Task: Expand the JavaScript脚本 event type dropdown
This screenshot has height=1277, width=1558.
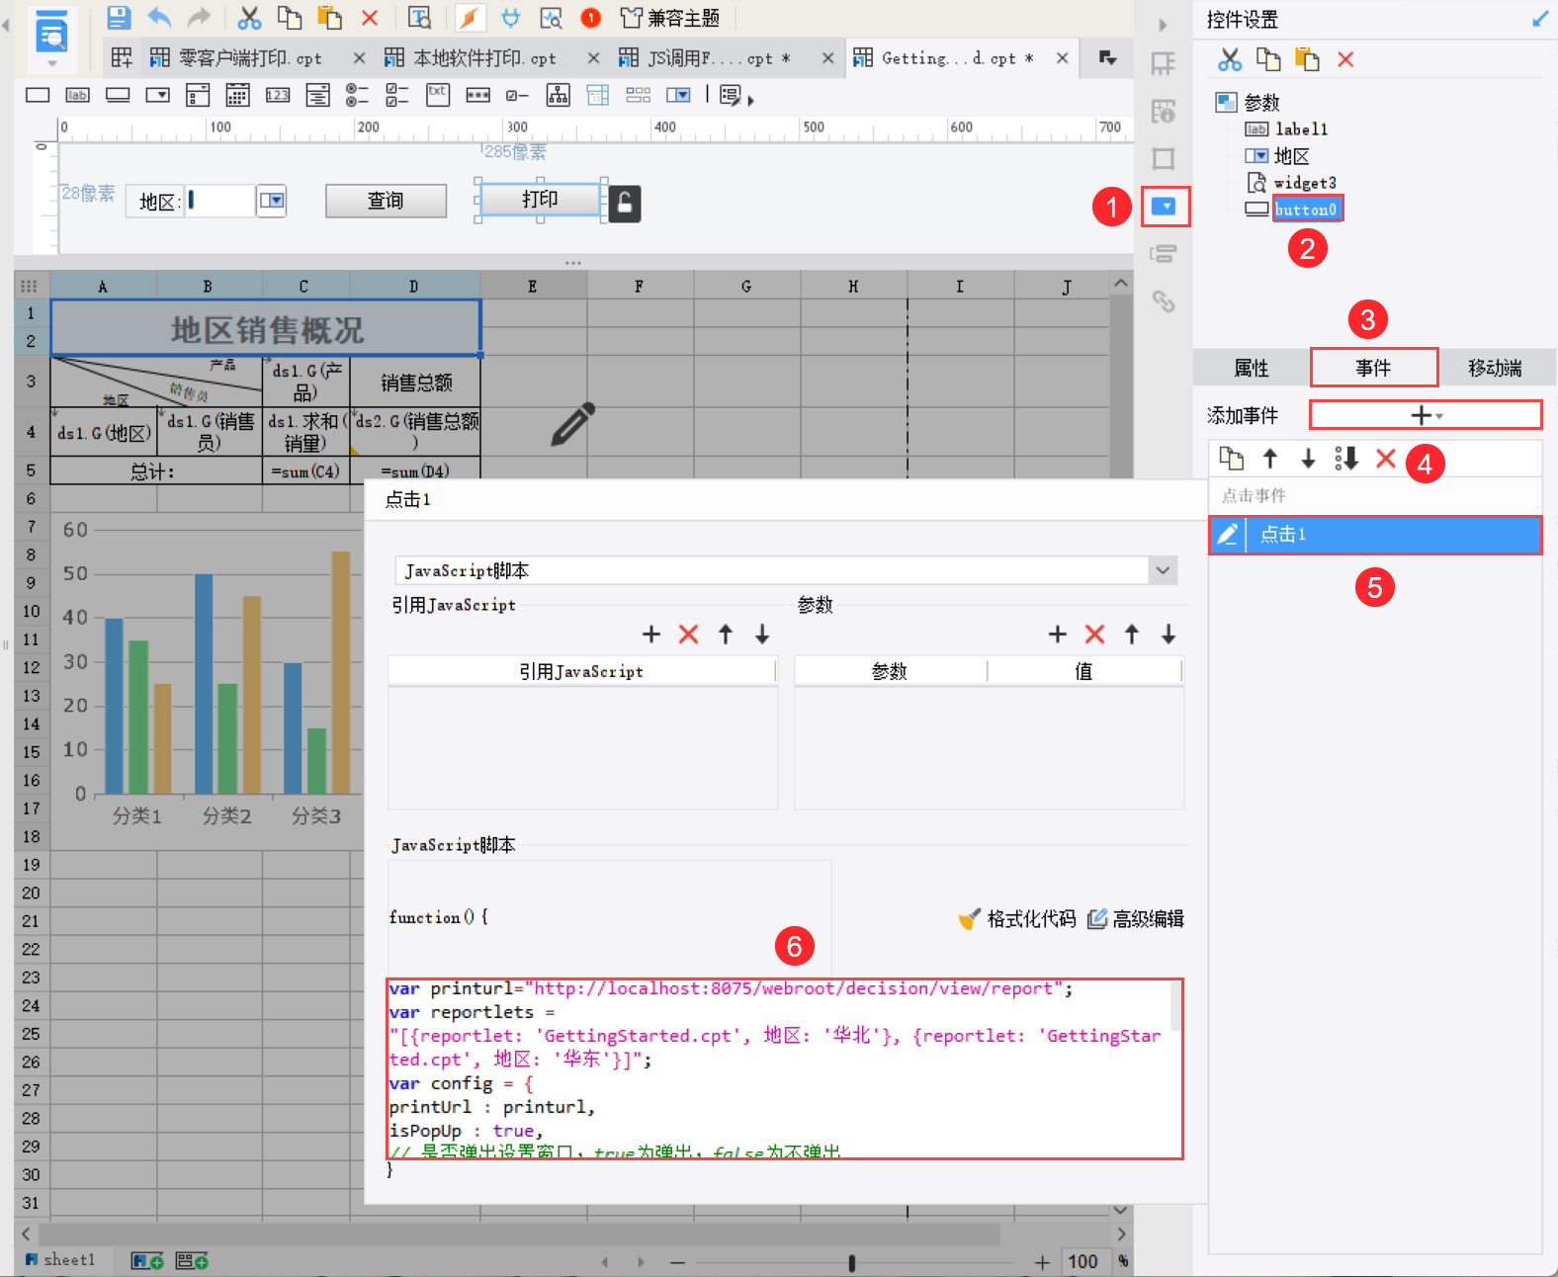Action: (x=1164, y=570)
